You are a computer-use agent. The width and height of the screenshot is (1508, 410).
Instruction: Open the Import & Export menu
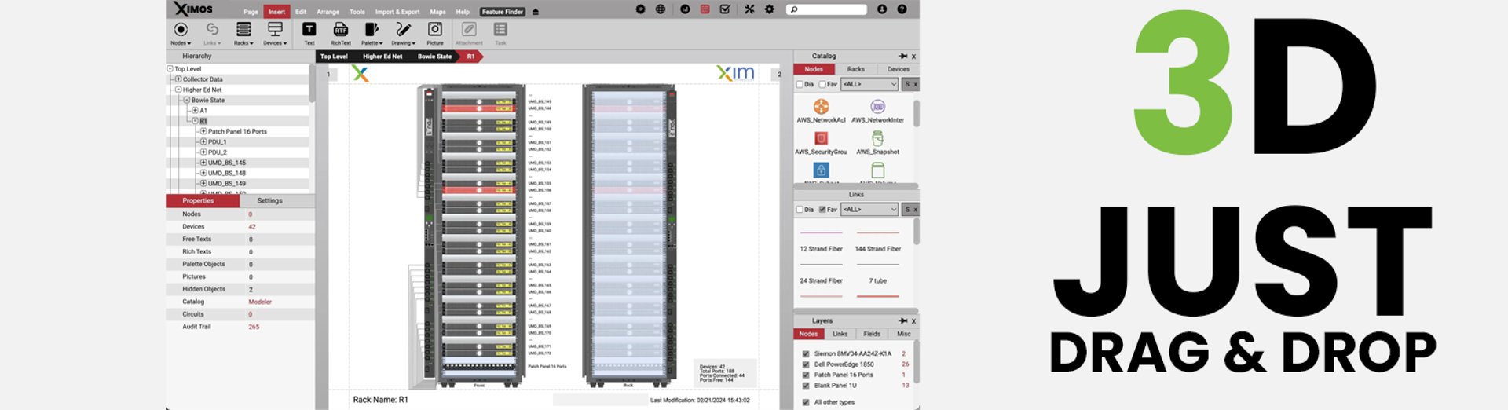[x=397, y=12]
